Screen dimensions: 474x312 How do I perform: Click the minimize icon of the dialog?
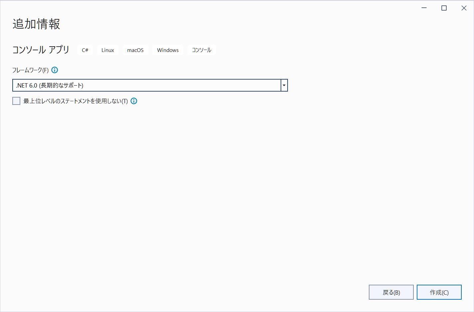pyautogui.click(x=423, y=8)
